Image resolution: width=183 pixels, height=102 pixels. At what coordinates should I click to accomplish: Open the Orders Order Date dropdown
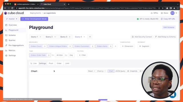[x=38, y=55]
